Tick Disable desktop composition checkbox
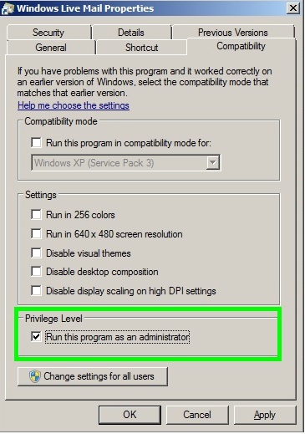Image resolution: width=305 pixels, height=434 pixels. tap(36, 272)
